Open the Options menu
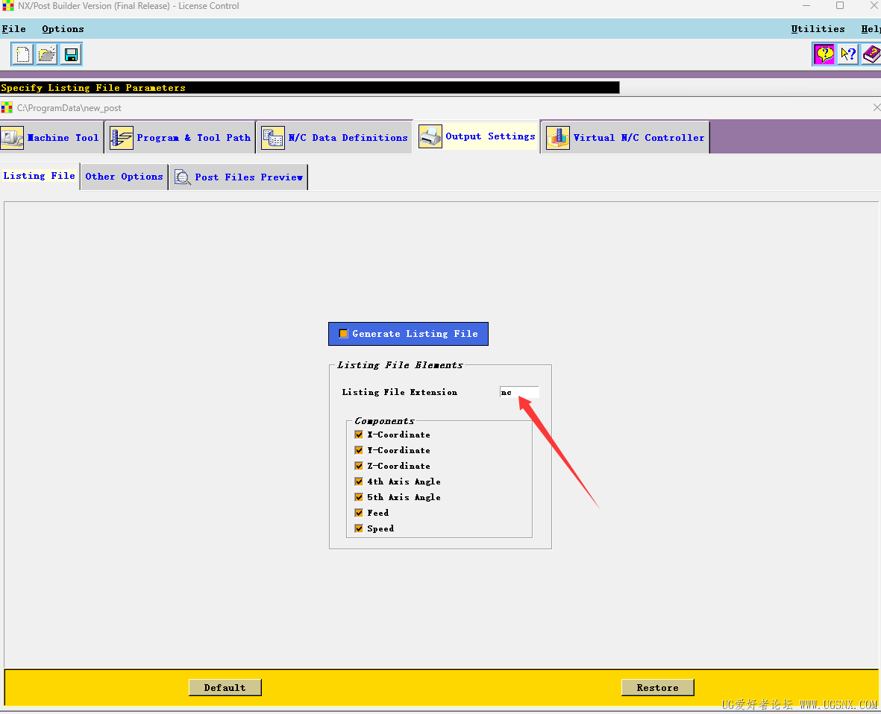Screen dimensions: 881x714 (63, 29)
